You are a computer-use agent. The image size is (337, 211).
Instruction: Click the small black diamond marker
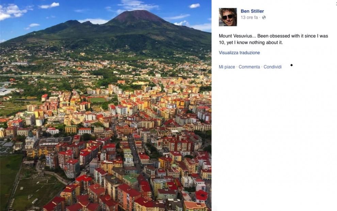291,65
